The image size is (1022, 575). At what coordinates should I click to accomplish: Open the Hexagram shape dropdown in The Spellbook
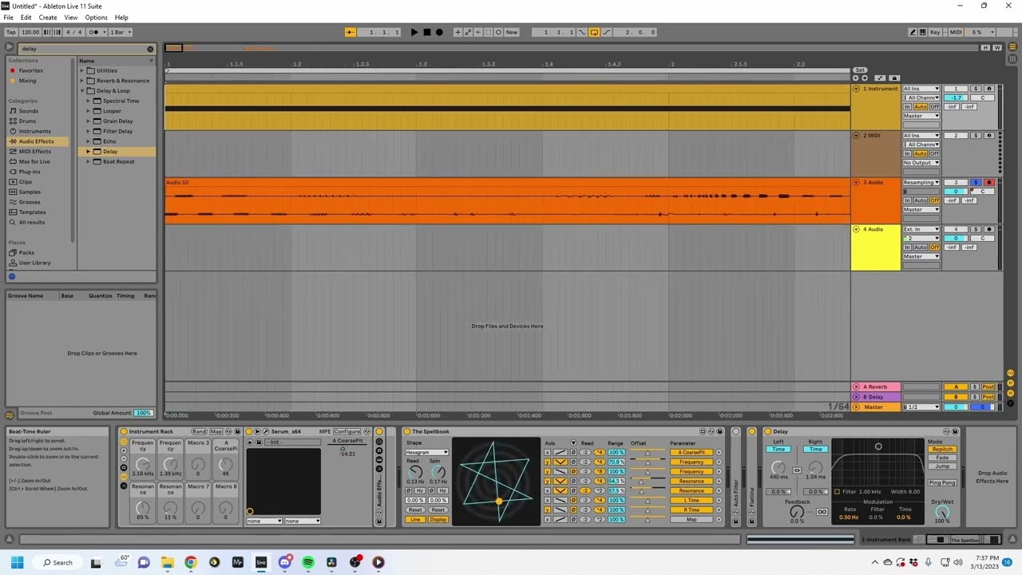click(x=427, y=452)
